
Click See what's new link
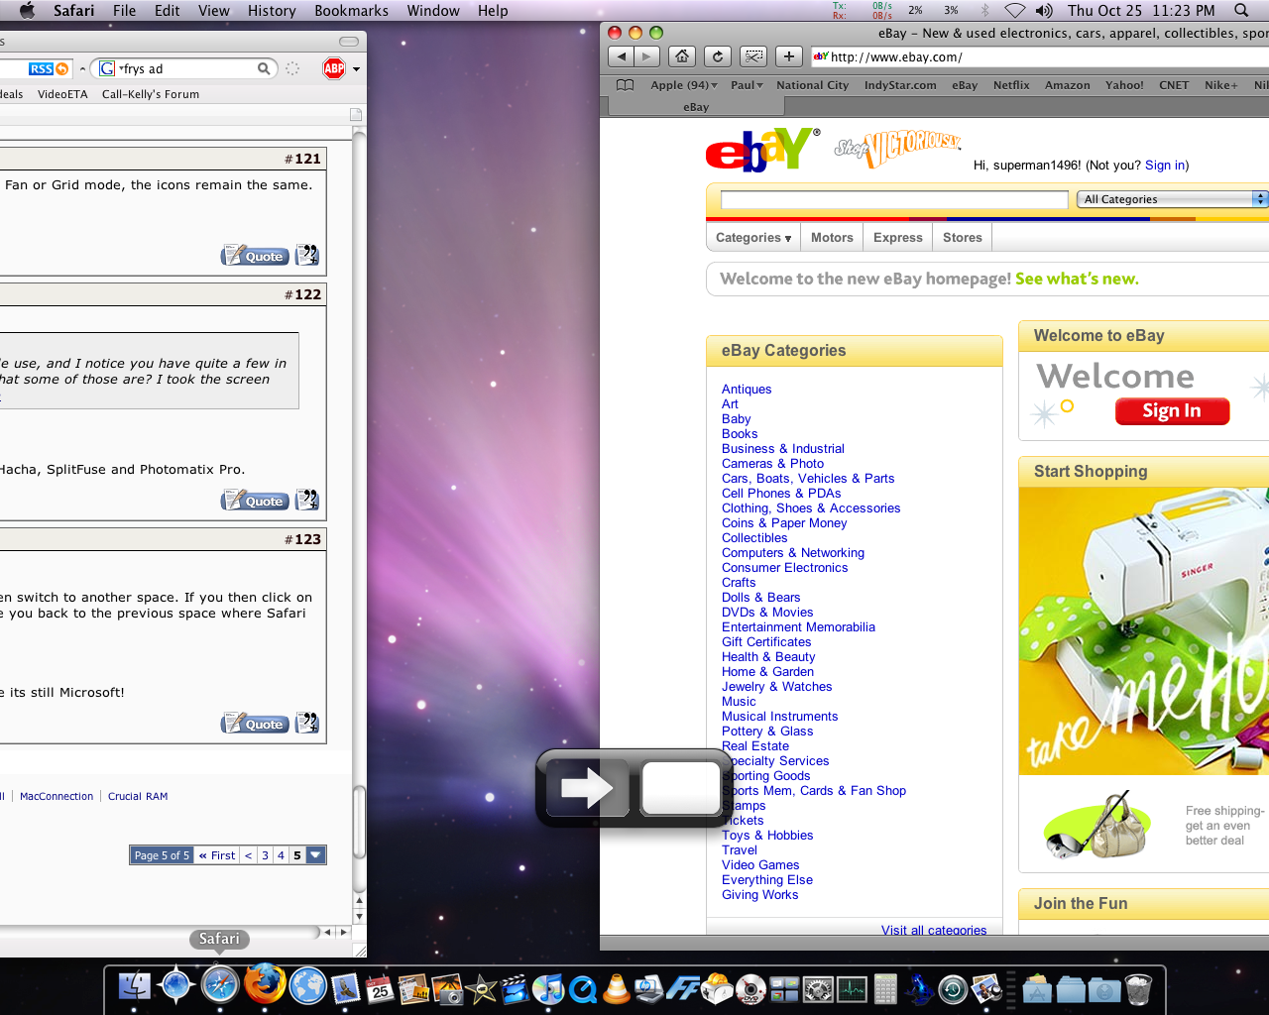click(1077, 279)
